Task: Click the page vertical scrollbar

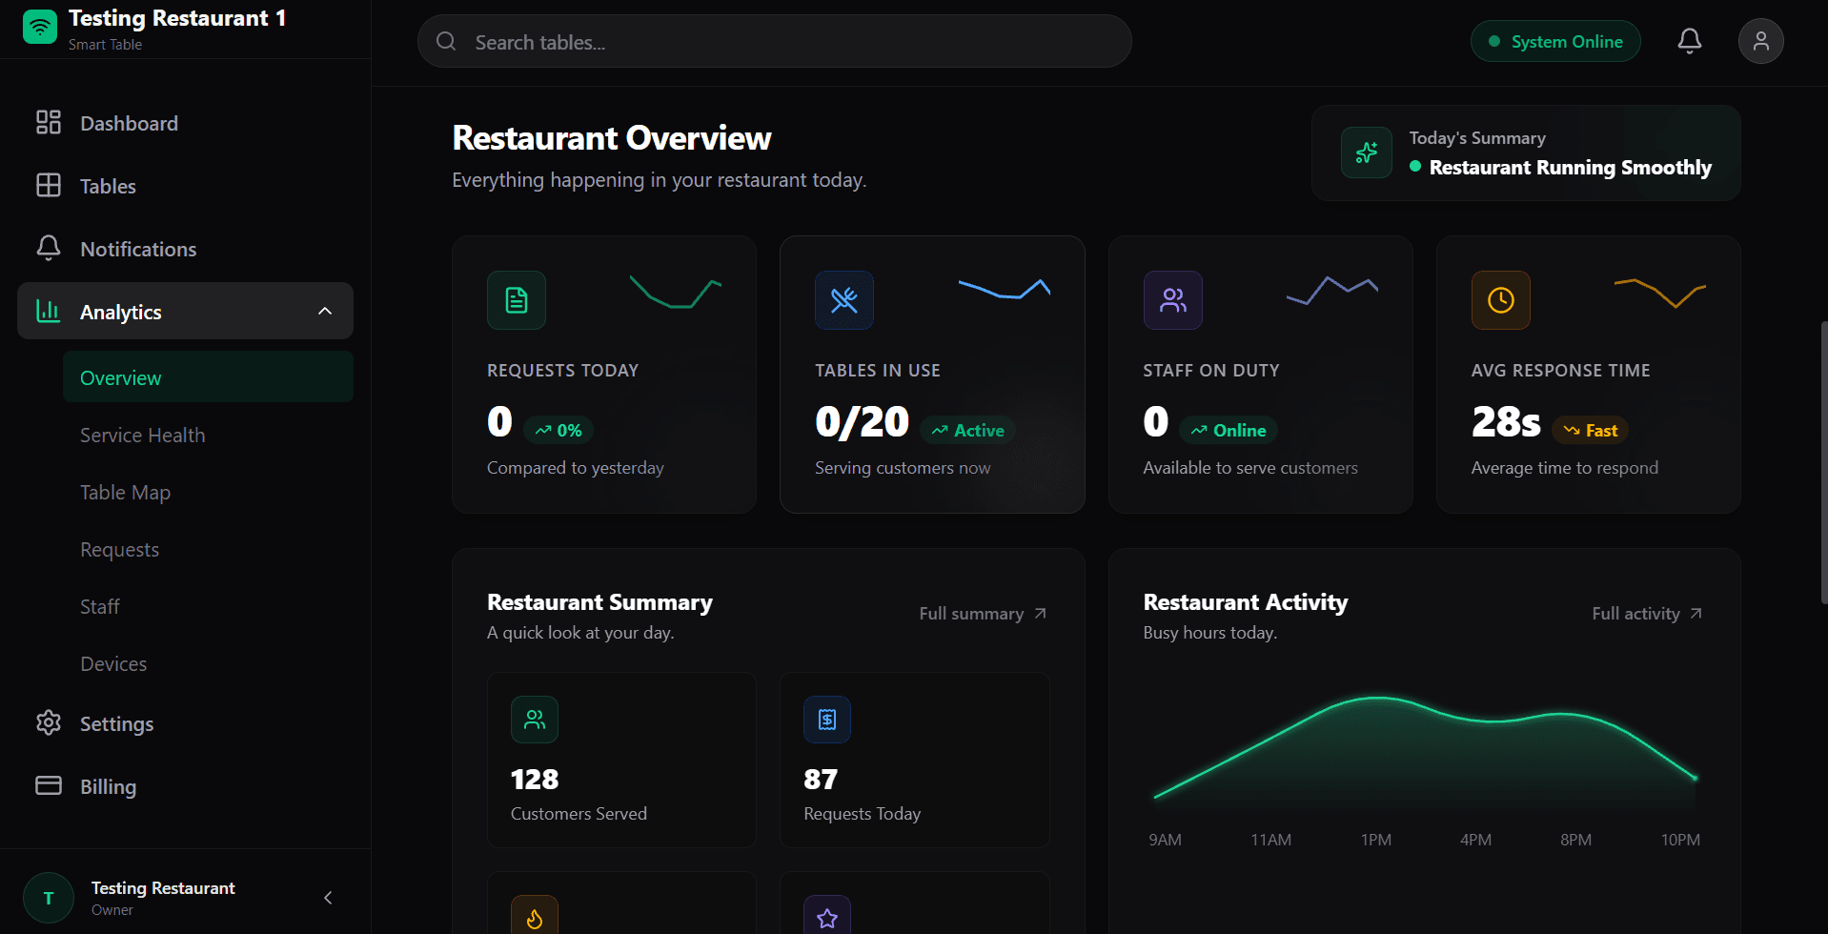Action: tap(1823, 462)
